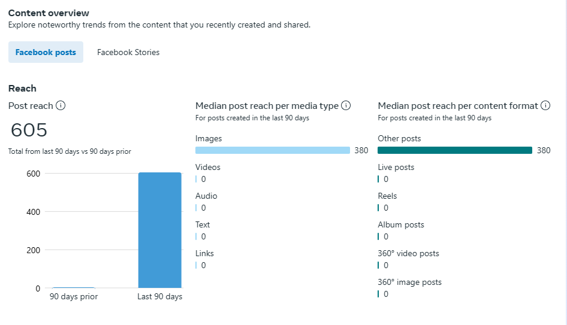Open info icon beside Median post reach per media type
Screen dimensions: 567x325
pyautogui.click(x=346, y=106)
